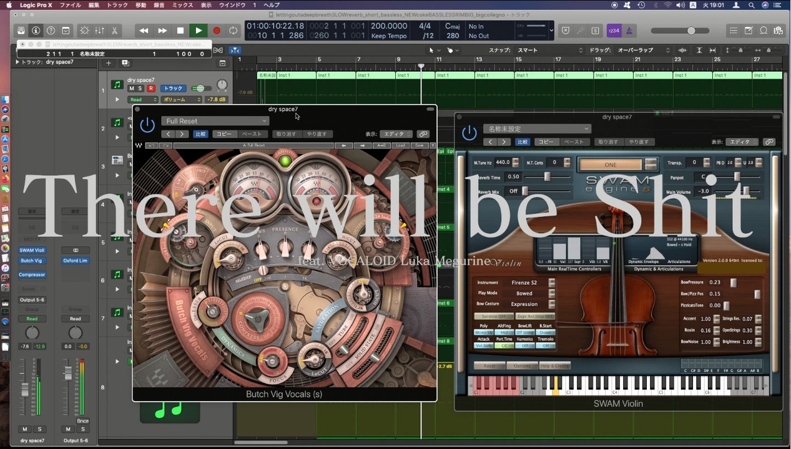Click 比較 in the Butch Vig plugin window

tap(200, 134)
